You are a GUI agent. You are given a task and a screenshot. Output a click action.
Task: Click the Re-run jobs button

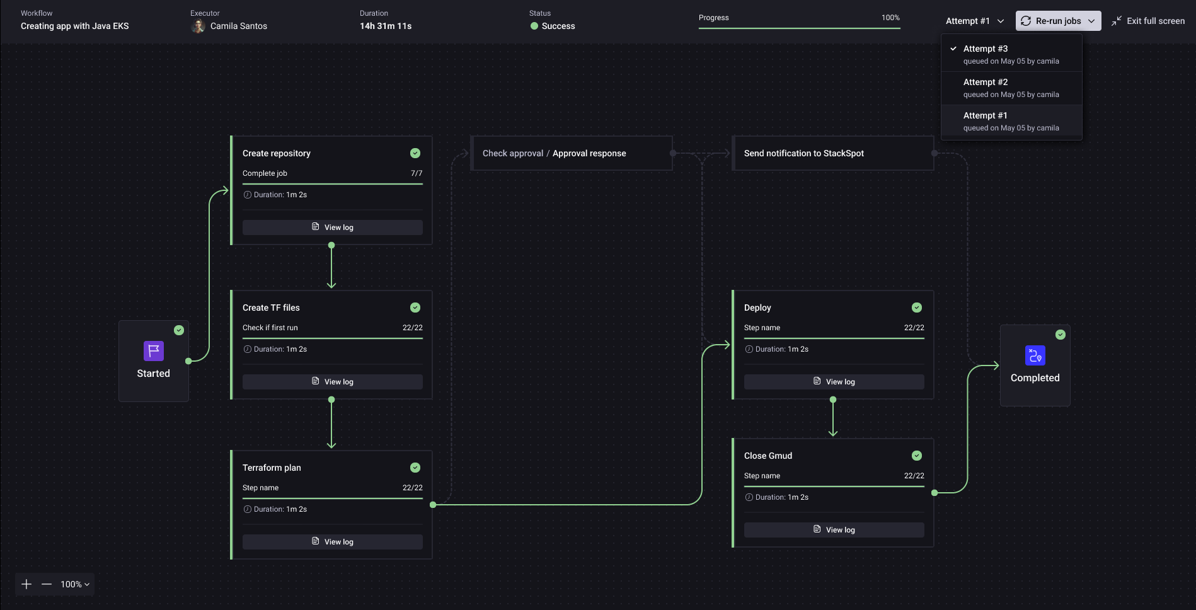(x=1056, y=21)
